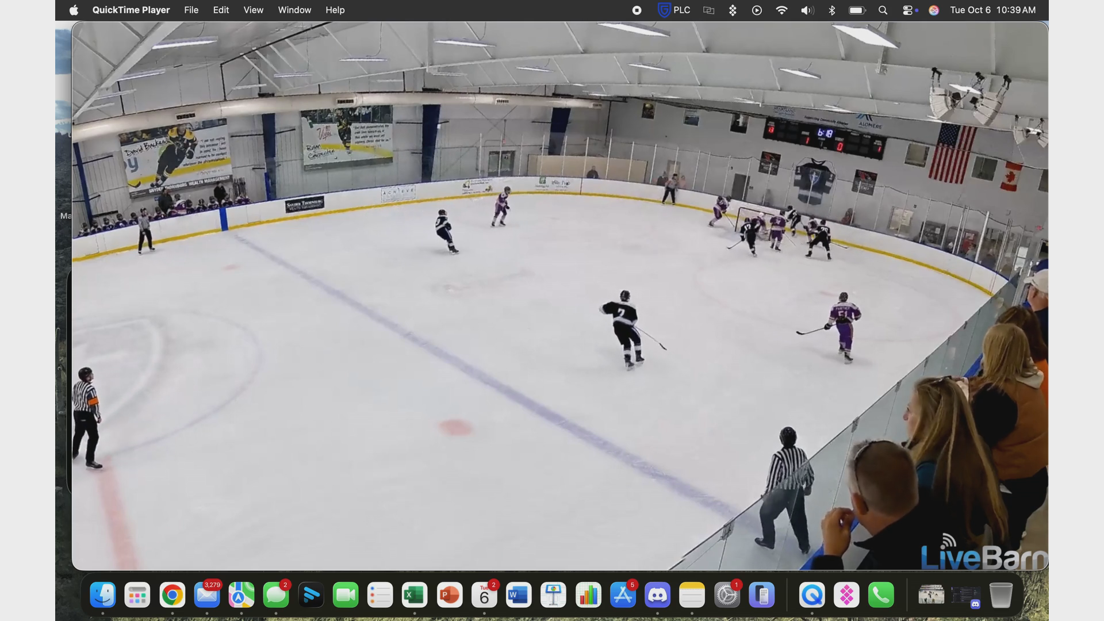
Task: Launch Microsoft Word from the Dock
Action: click(x=519, y=595)
